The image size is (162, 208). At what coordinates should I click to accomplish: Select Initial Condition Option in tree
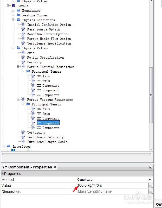pyautogui.click(x=49, y=25)
